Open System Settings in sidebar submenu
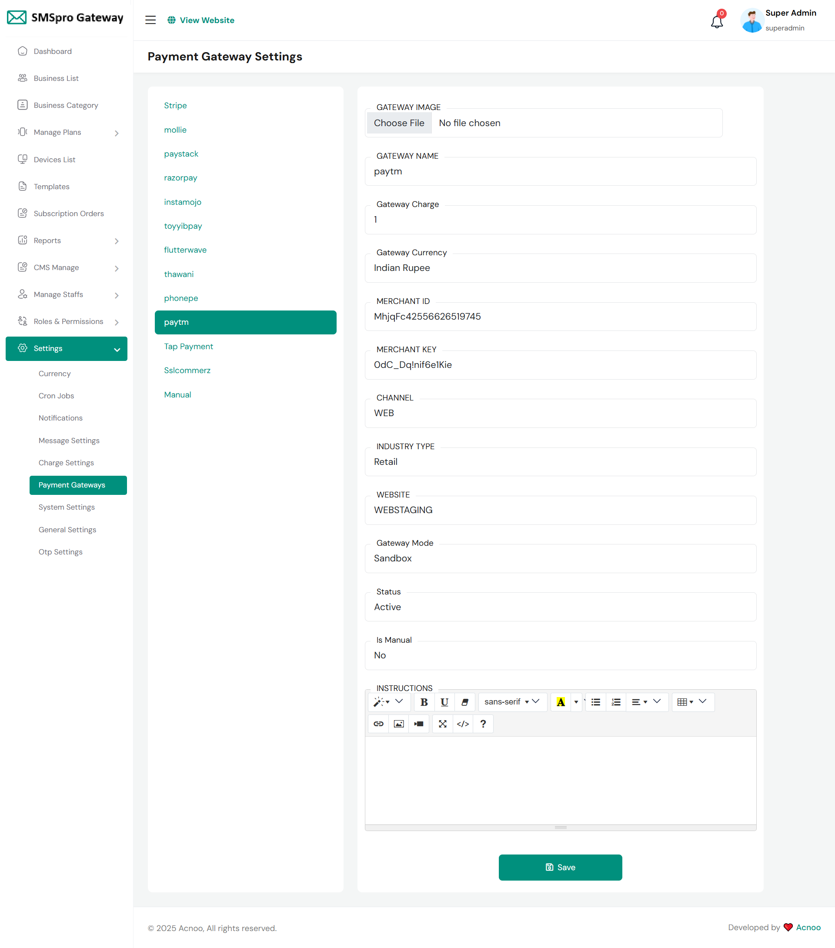The image size is (835, 948). (67, 507)
